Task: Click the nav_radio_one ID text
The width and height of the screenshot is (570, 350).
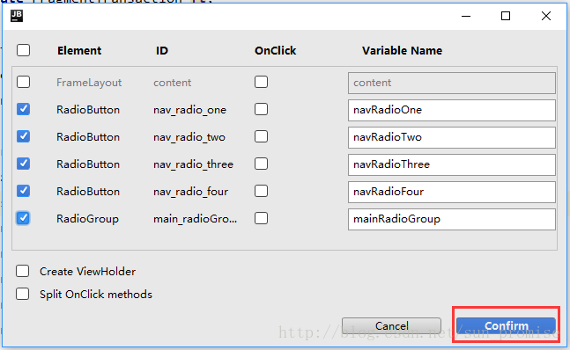Action: pyautogui.click(x=189, y=110)
